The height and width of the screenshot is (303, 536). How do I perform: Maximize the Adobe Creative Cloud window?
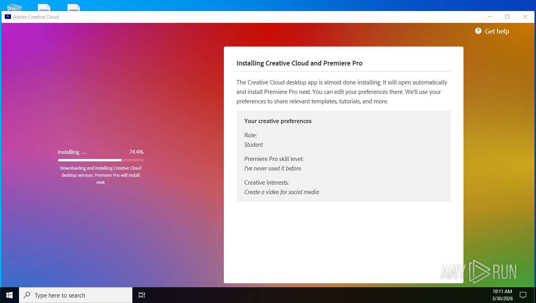[507, 17]
